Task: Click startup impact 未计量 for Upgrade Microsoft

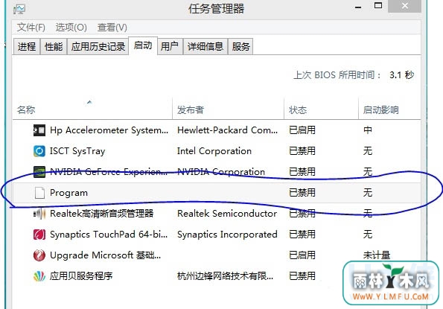Action: pos(376,255)
